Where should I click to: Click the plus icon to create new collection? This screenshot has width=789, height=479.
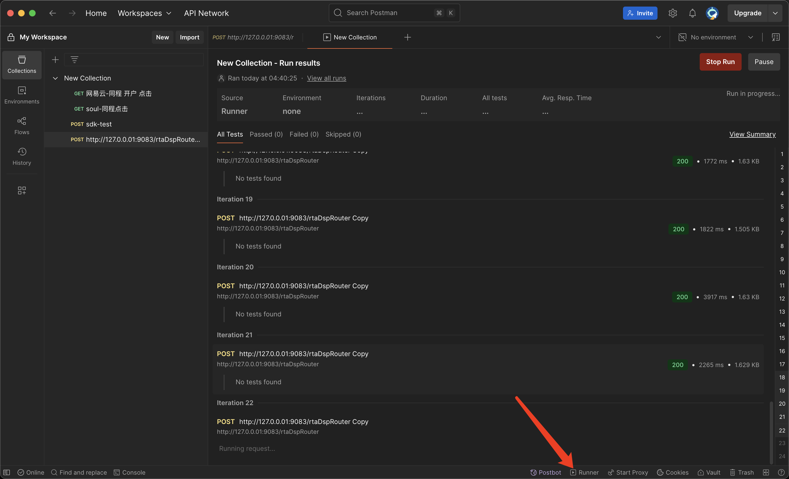click(55, 60)
